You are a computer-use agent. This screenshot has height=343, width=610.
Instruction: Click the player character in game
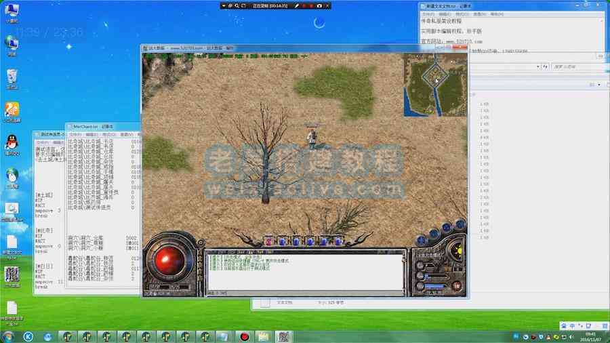(312, 138)
